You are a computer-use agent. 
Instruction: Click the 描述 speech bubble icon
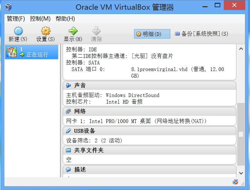click(68, 170)
